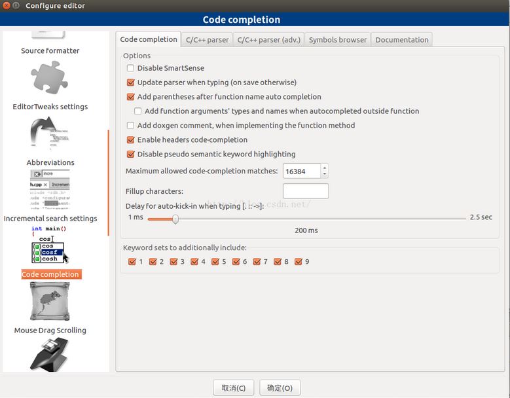Uncheck keyword set 6
510x398 pixels.
(x=236, y=262)
